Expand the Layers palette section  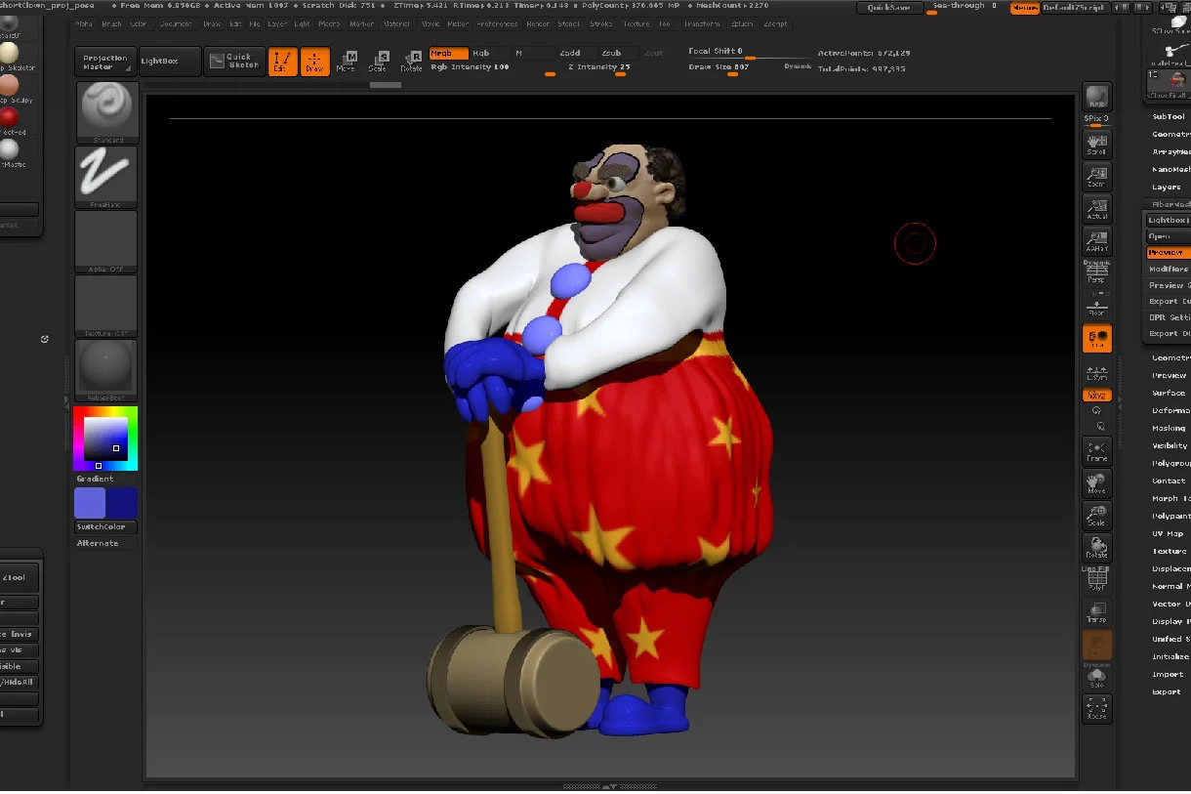tap(1167, 187)
